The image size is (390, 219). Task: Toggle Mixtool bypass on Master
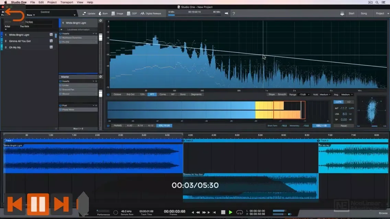click(60, 94)
